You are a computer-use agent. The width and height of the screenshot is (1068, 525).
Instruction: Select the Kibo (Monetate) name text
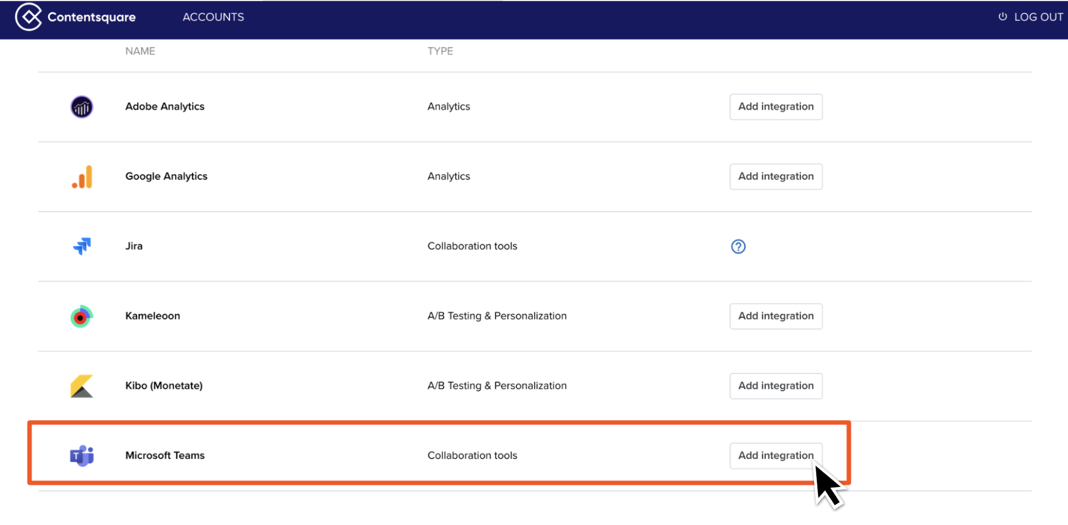(x=164, y=386)
